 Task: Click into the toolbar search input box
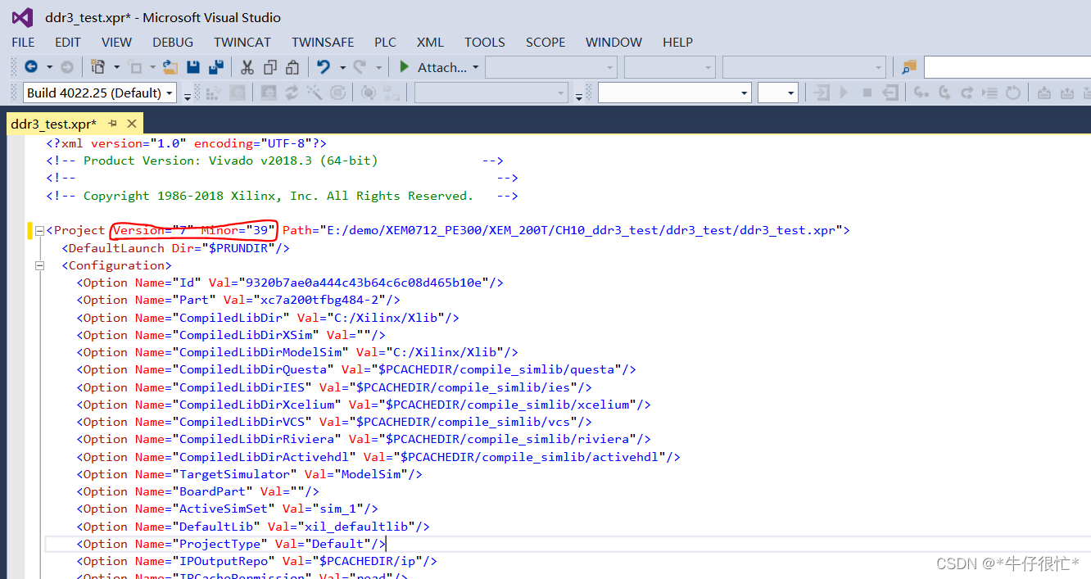1007,67
